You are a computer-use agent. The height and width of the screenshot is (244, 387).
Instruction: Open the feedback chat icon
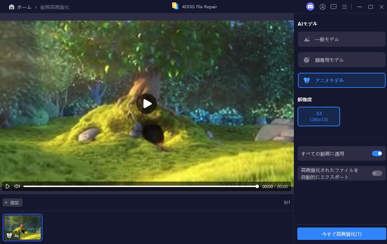[334, 7]
